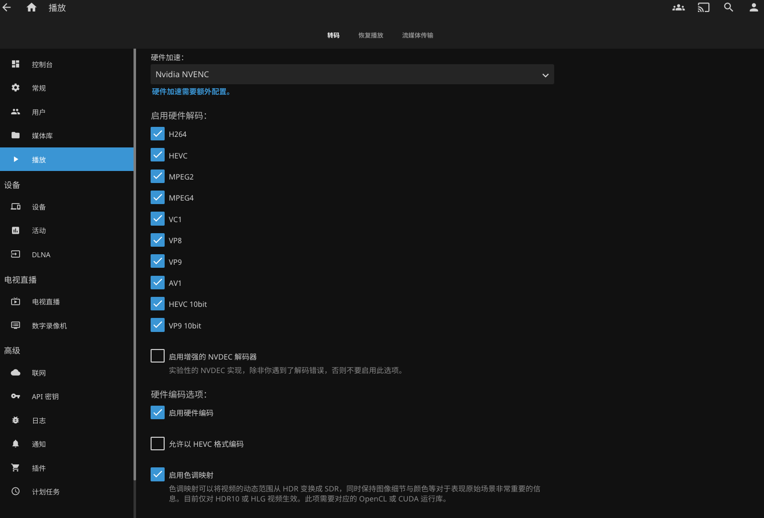Open 电视直播 sidebar entry
Screen dimensions: 764x518
coord(67,301)
